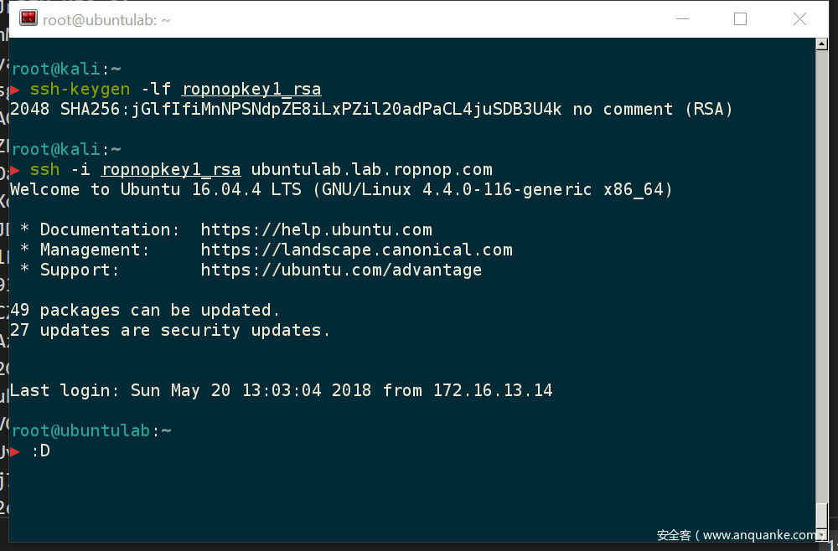The image size is (838, 551).
Task: Click the scrollbar thumb at the bottom
Action: (822, 512)
